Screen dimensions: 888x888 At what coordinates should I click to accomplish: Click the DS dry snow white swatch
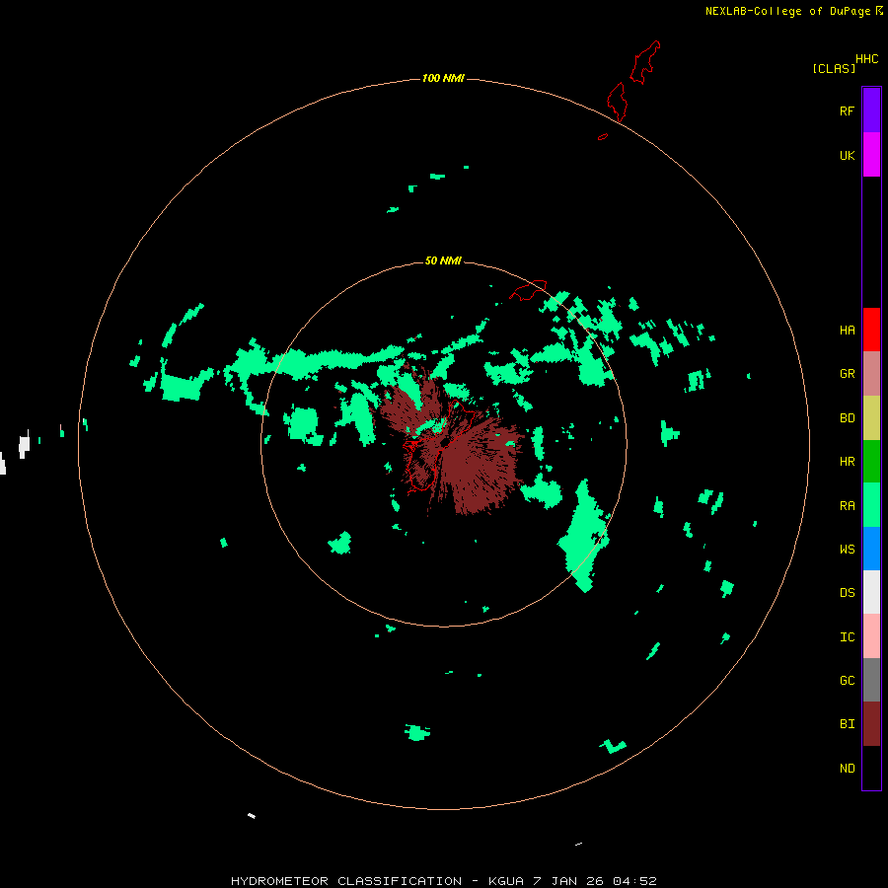point(871,592)
